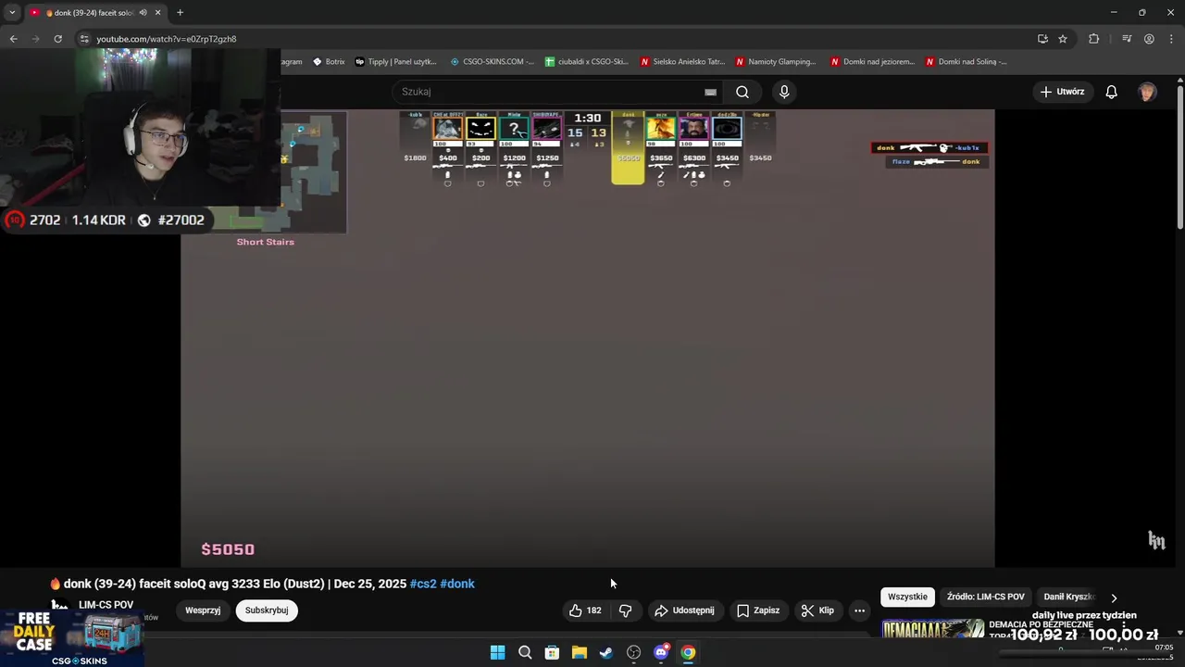View site information icon in address bar
This screenshot has width=1185, height=667.
coord(84,39)
